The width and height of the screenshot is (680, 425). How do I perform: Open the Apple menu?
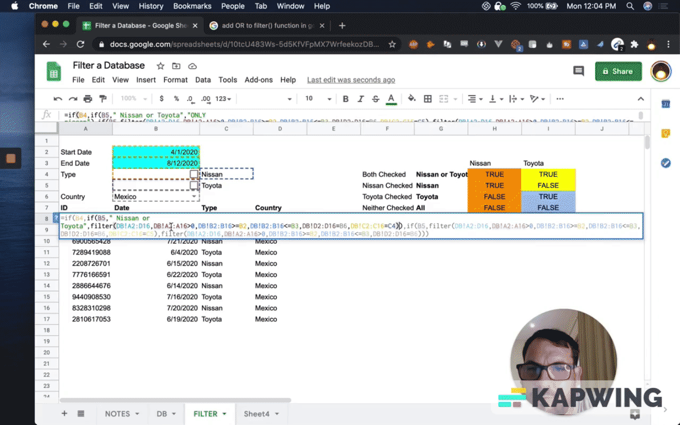(x=15, y=6)
